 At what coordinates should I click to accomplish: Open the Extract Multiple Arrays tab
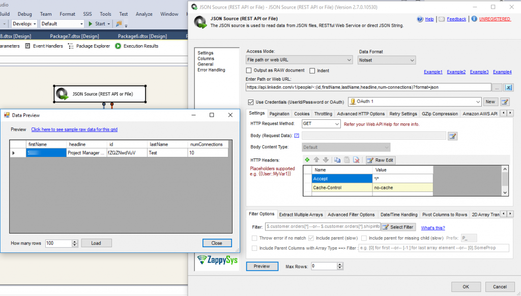click(x=301, y=214)
